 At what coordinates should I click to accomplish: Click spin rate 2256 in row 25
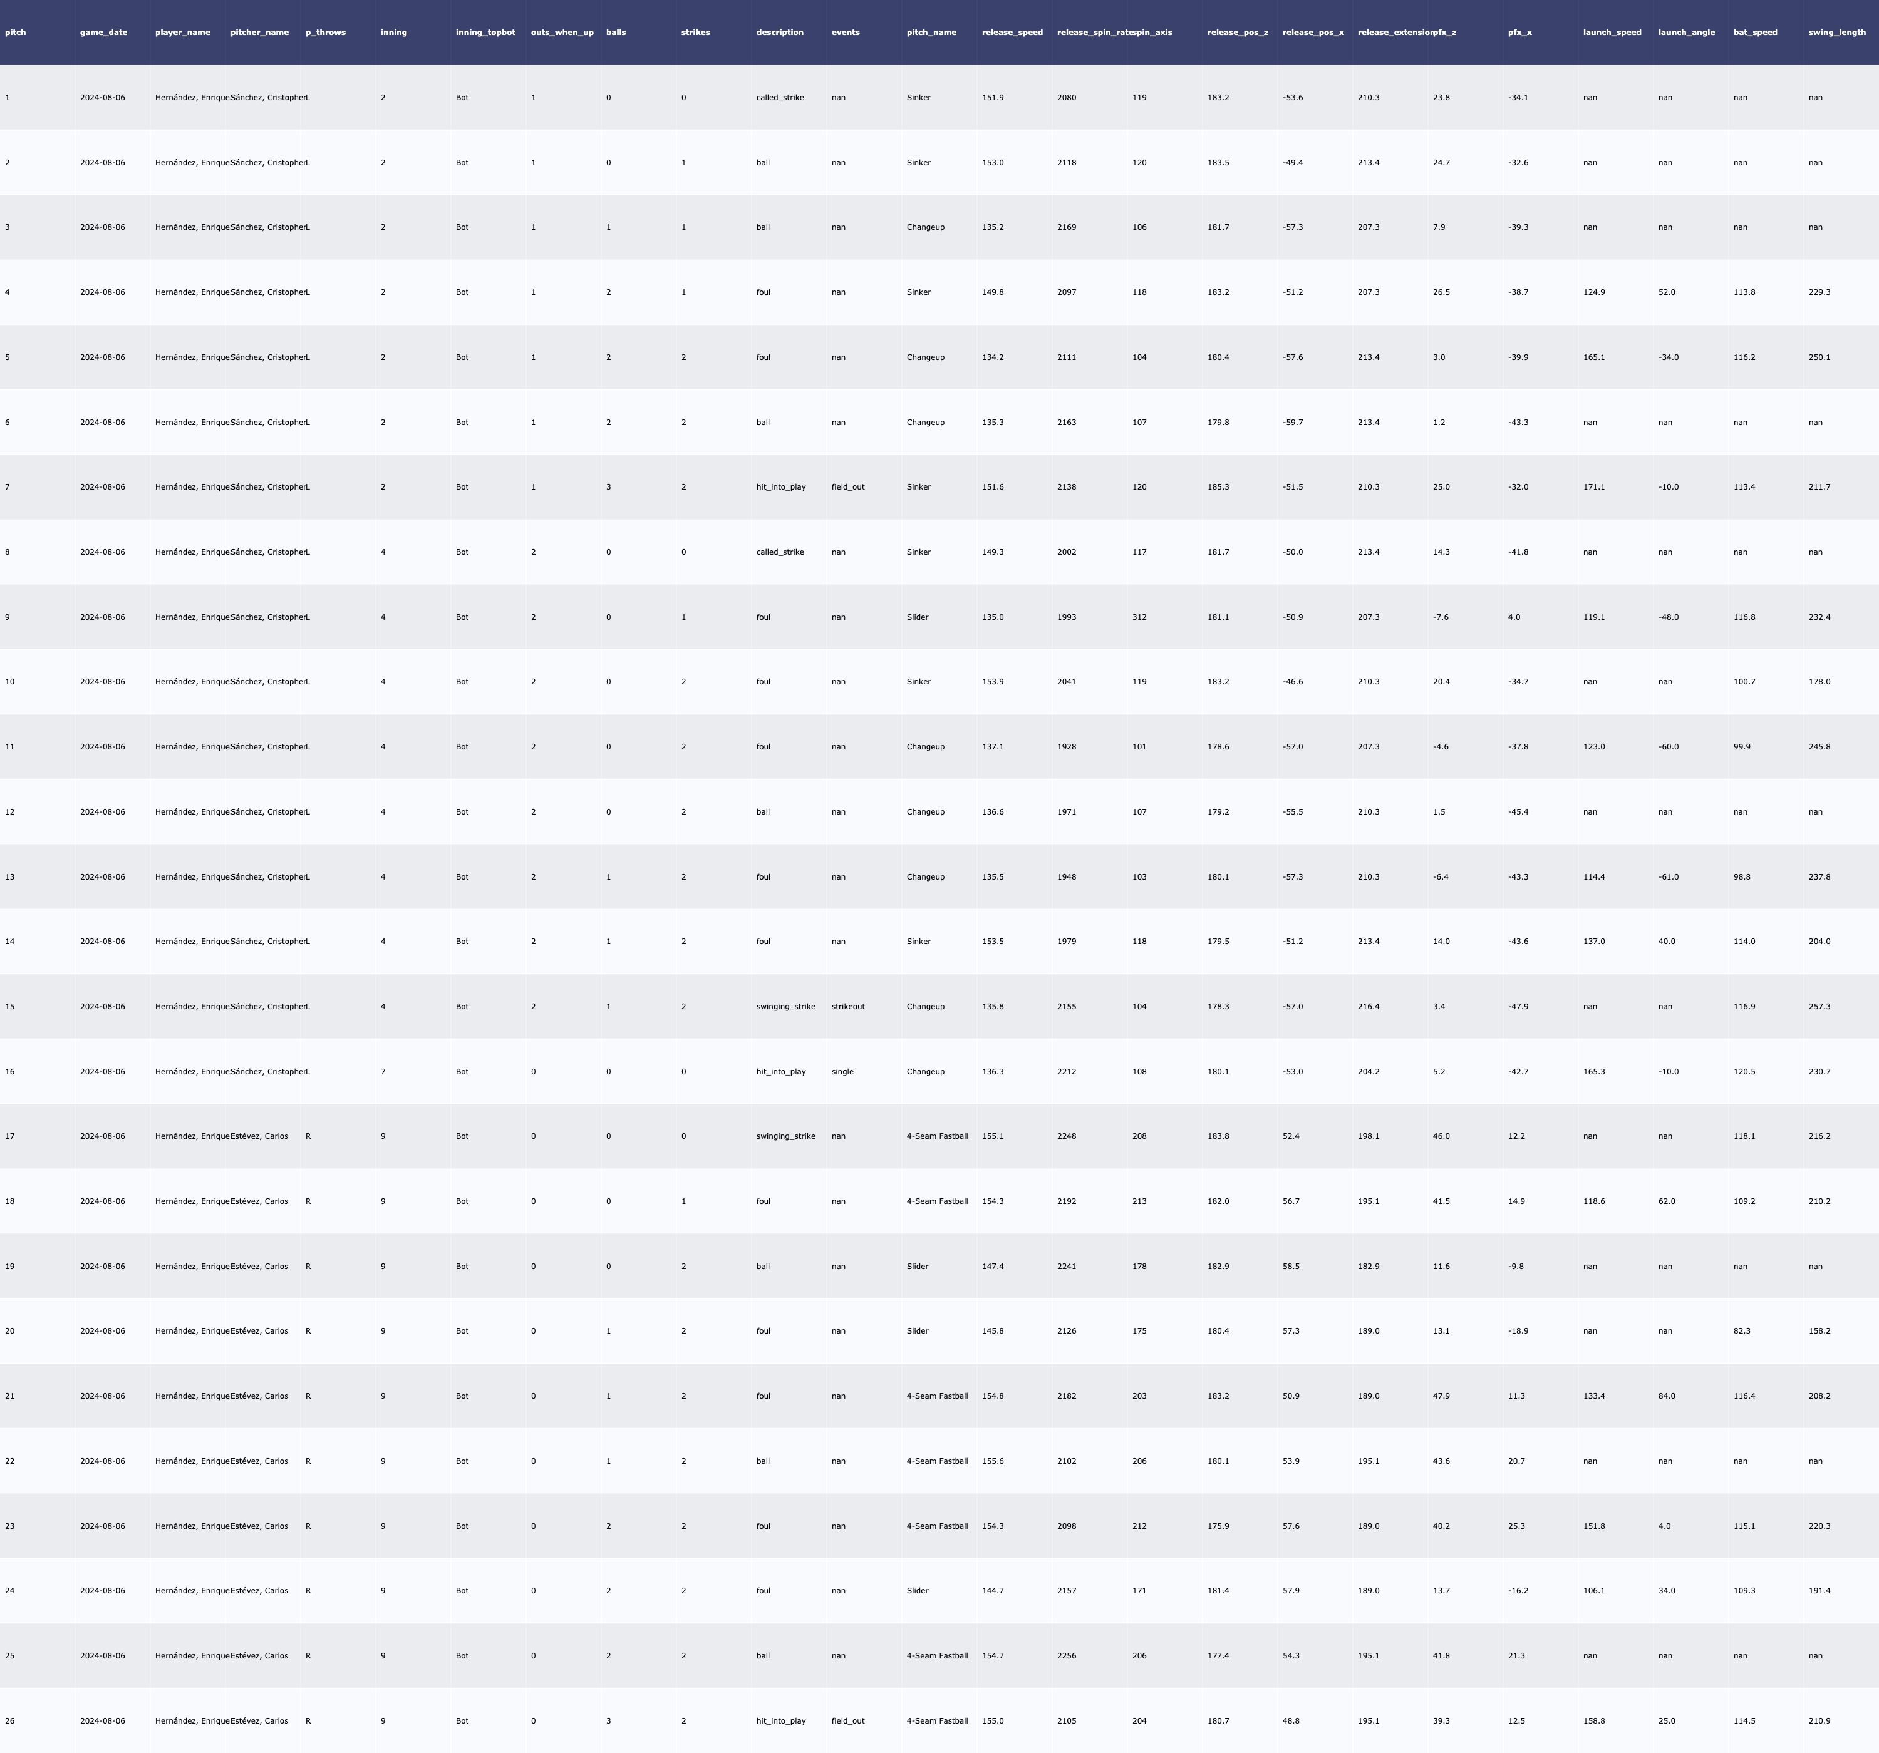point(1066,1656)
